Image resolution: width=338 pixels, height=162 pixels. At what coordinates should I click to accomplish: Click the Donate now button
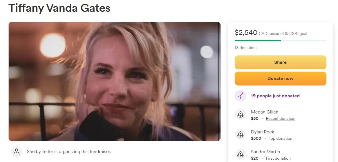[x=281, y=79]
